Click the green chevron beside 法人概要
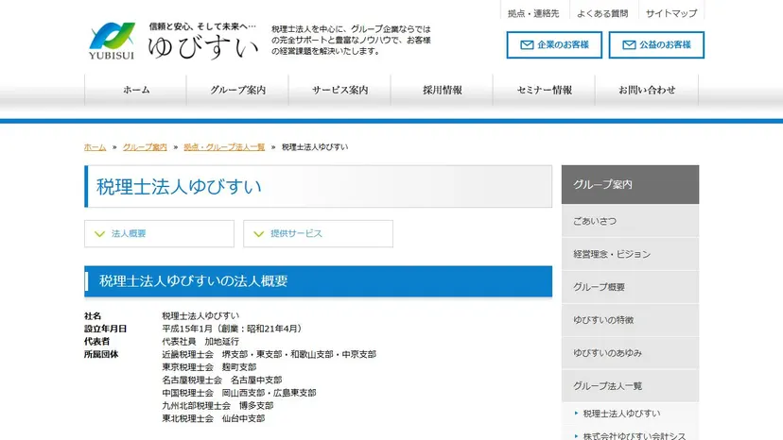This screenshot has height=440, width=783. coord(100,234)
